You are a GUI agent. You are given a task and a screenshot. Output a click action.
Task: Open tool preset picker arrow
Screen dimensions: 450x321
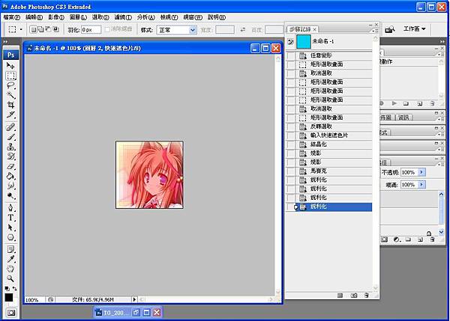(21, 29)
